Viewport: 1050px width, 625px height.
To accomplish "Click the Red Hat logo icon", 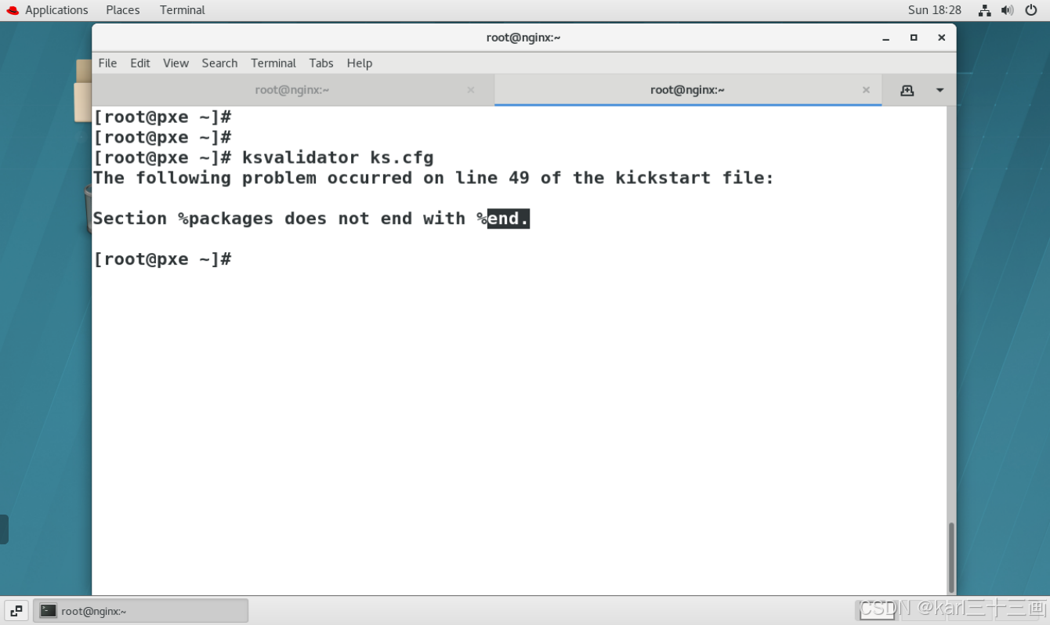I will (12, 10).
